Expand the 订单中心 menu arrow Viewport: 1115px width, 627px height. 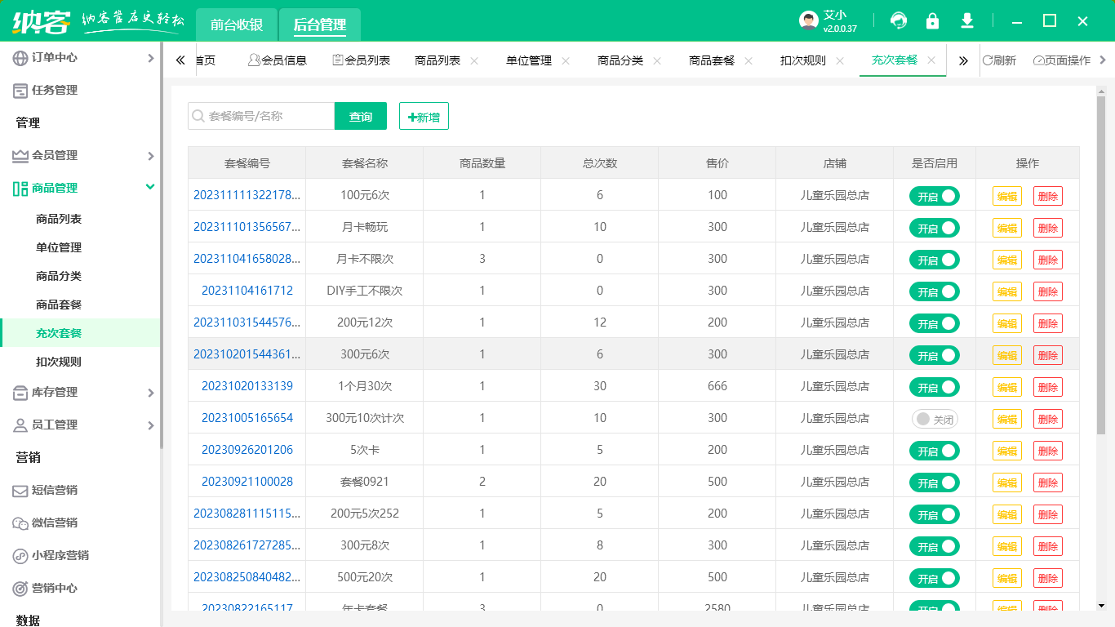(x=150, y=58)
